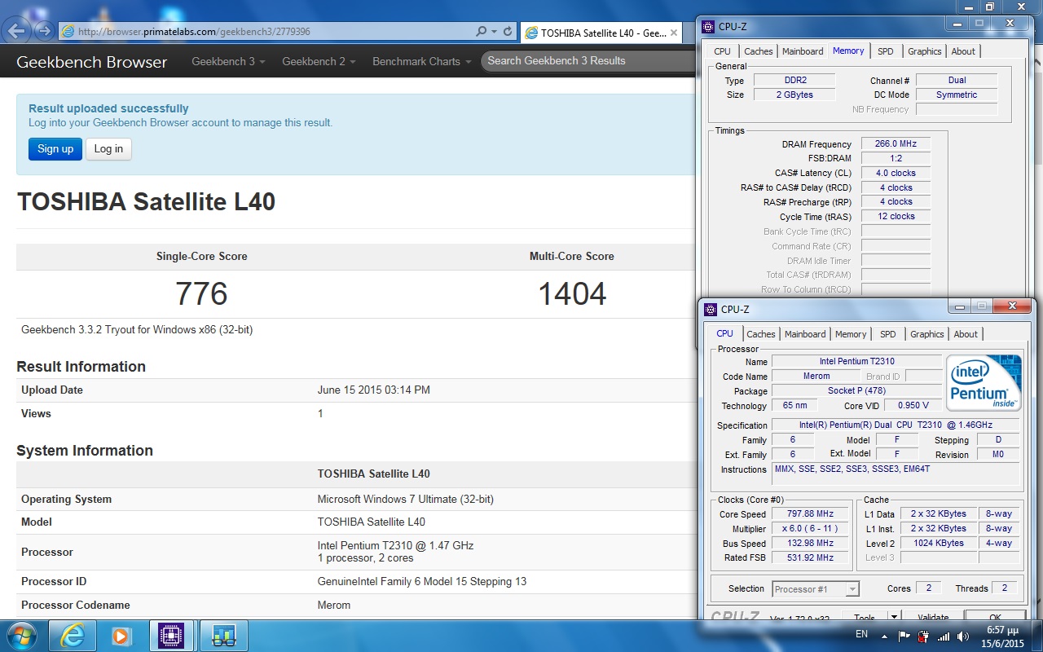Expand the Geekbench 2 menu
Image resolution: width=1043 pixels, height=652 pixels.
(x=319, y=61)
